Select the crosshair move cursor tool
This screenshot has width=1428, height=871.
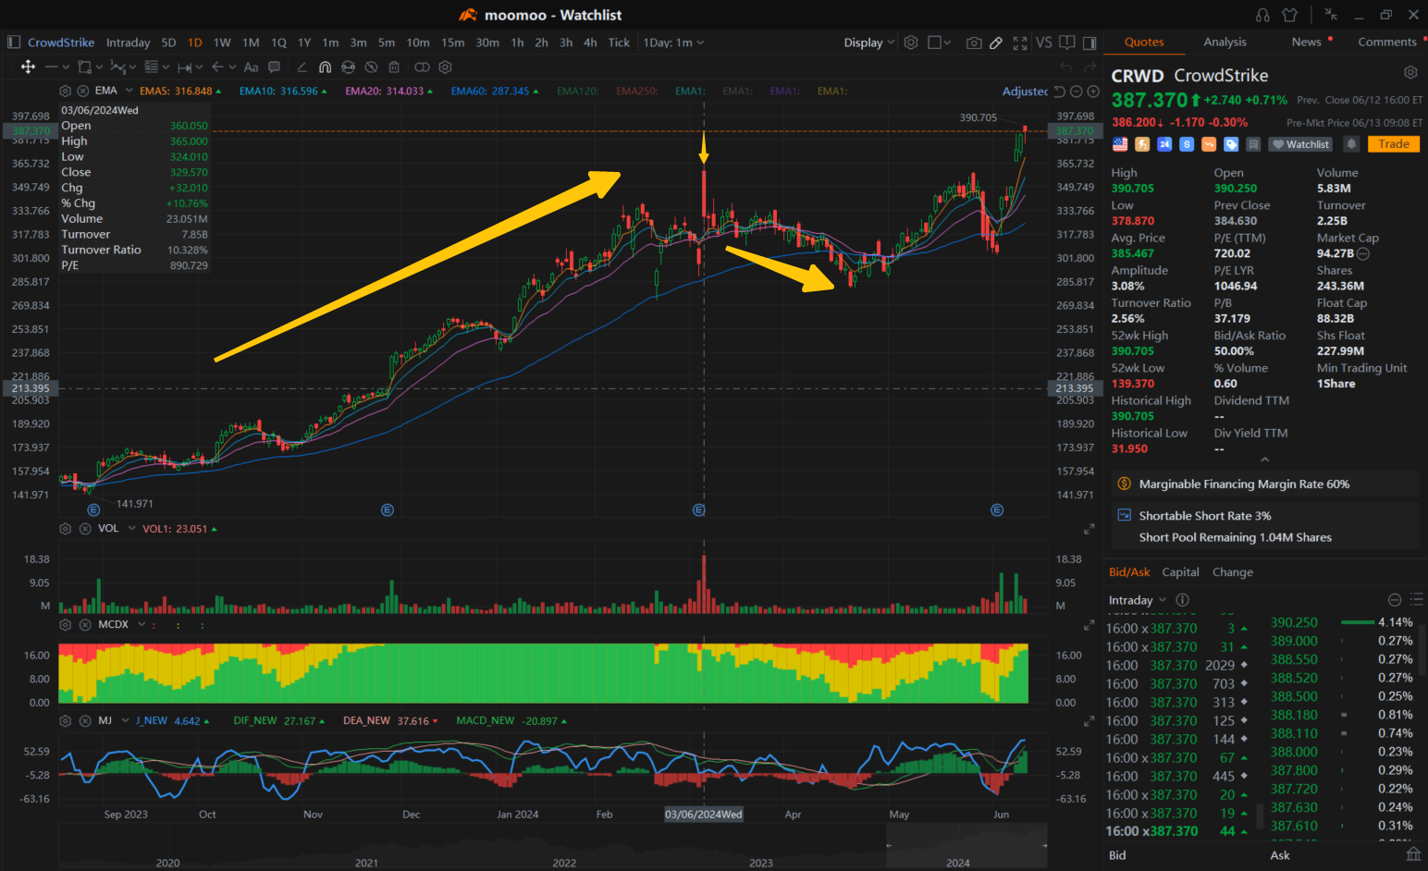(x=28, y=67)
